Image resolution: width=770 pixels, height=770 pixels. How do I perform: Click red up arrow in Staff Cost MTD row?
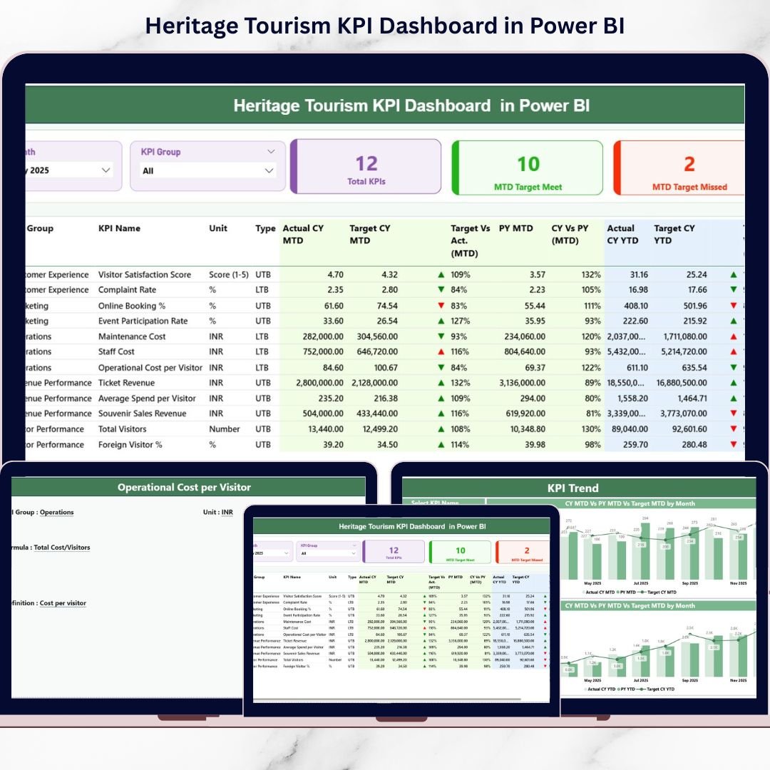[x=441, y=351]
